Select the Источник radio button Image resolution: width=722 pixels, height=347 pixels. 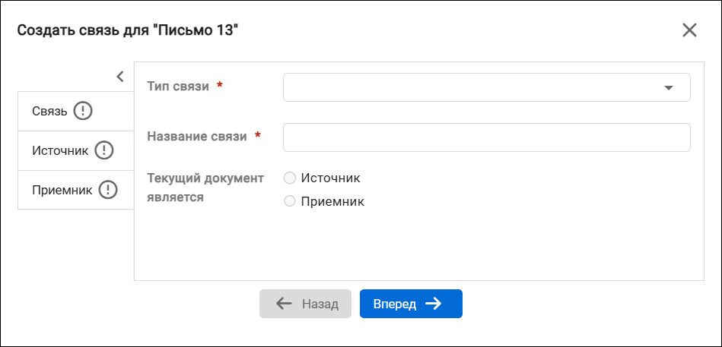(290, 178)
